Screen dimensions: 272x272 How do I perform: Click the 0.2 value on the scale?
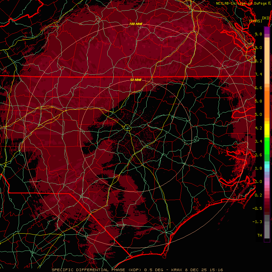[x=258, y=195]
